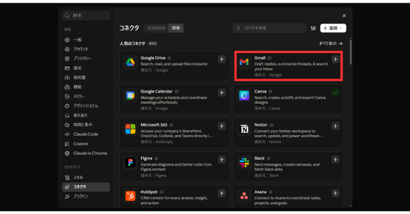Click the Microsoft 365 logo icon

[x=130, y=129]
